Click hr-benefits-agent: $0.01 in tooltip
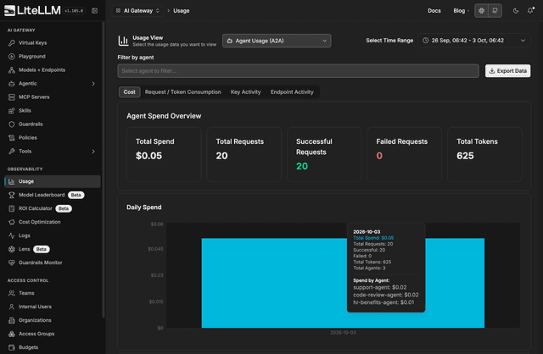 (x=383, y=302)
